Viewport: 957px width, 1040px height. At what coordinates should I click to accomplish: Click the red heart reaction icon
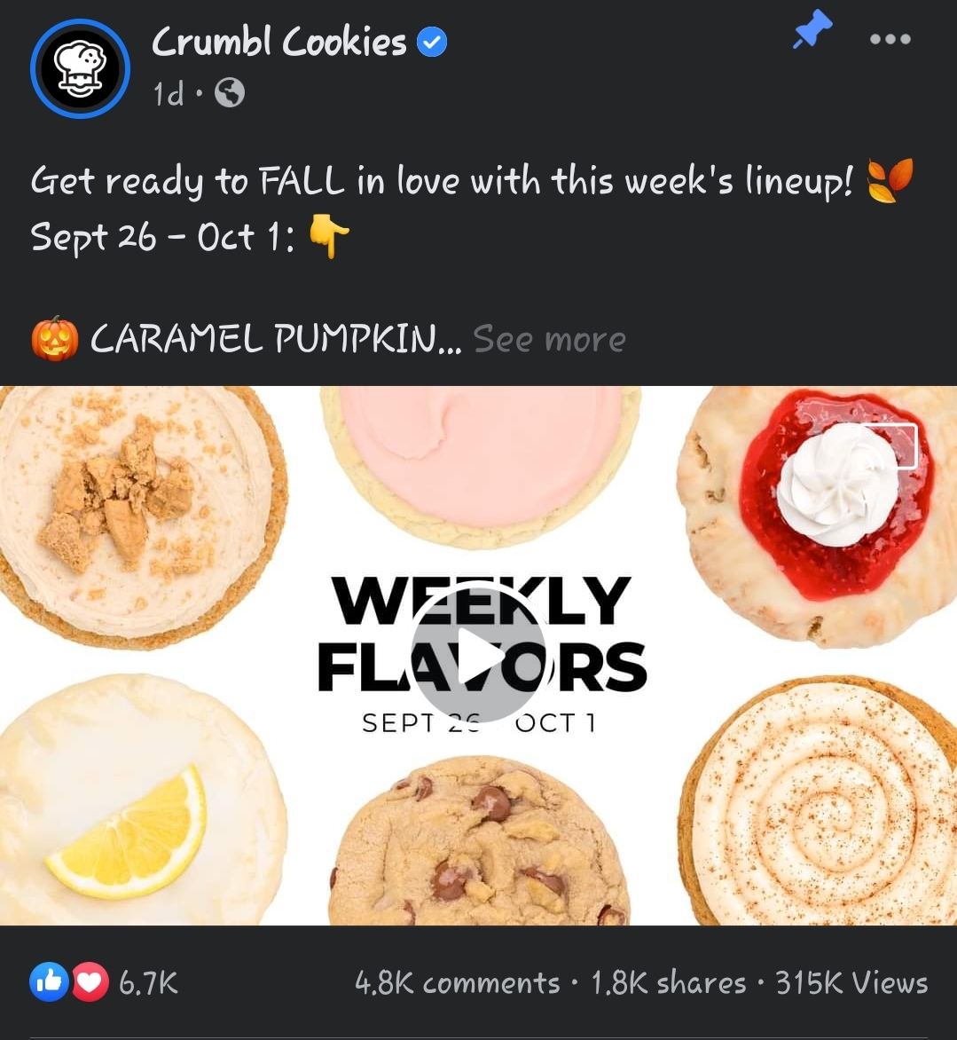[90, 981]
